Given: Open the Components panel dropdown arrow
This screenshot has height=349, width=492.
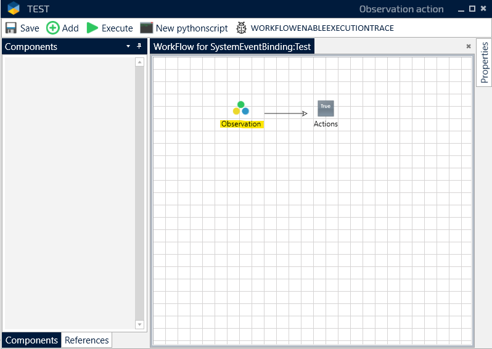Looking at the screenshot, I should (128, 46).
